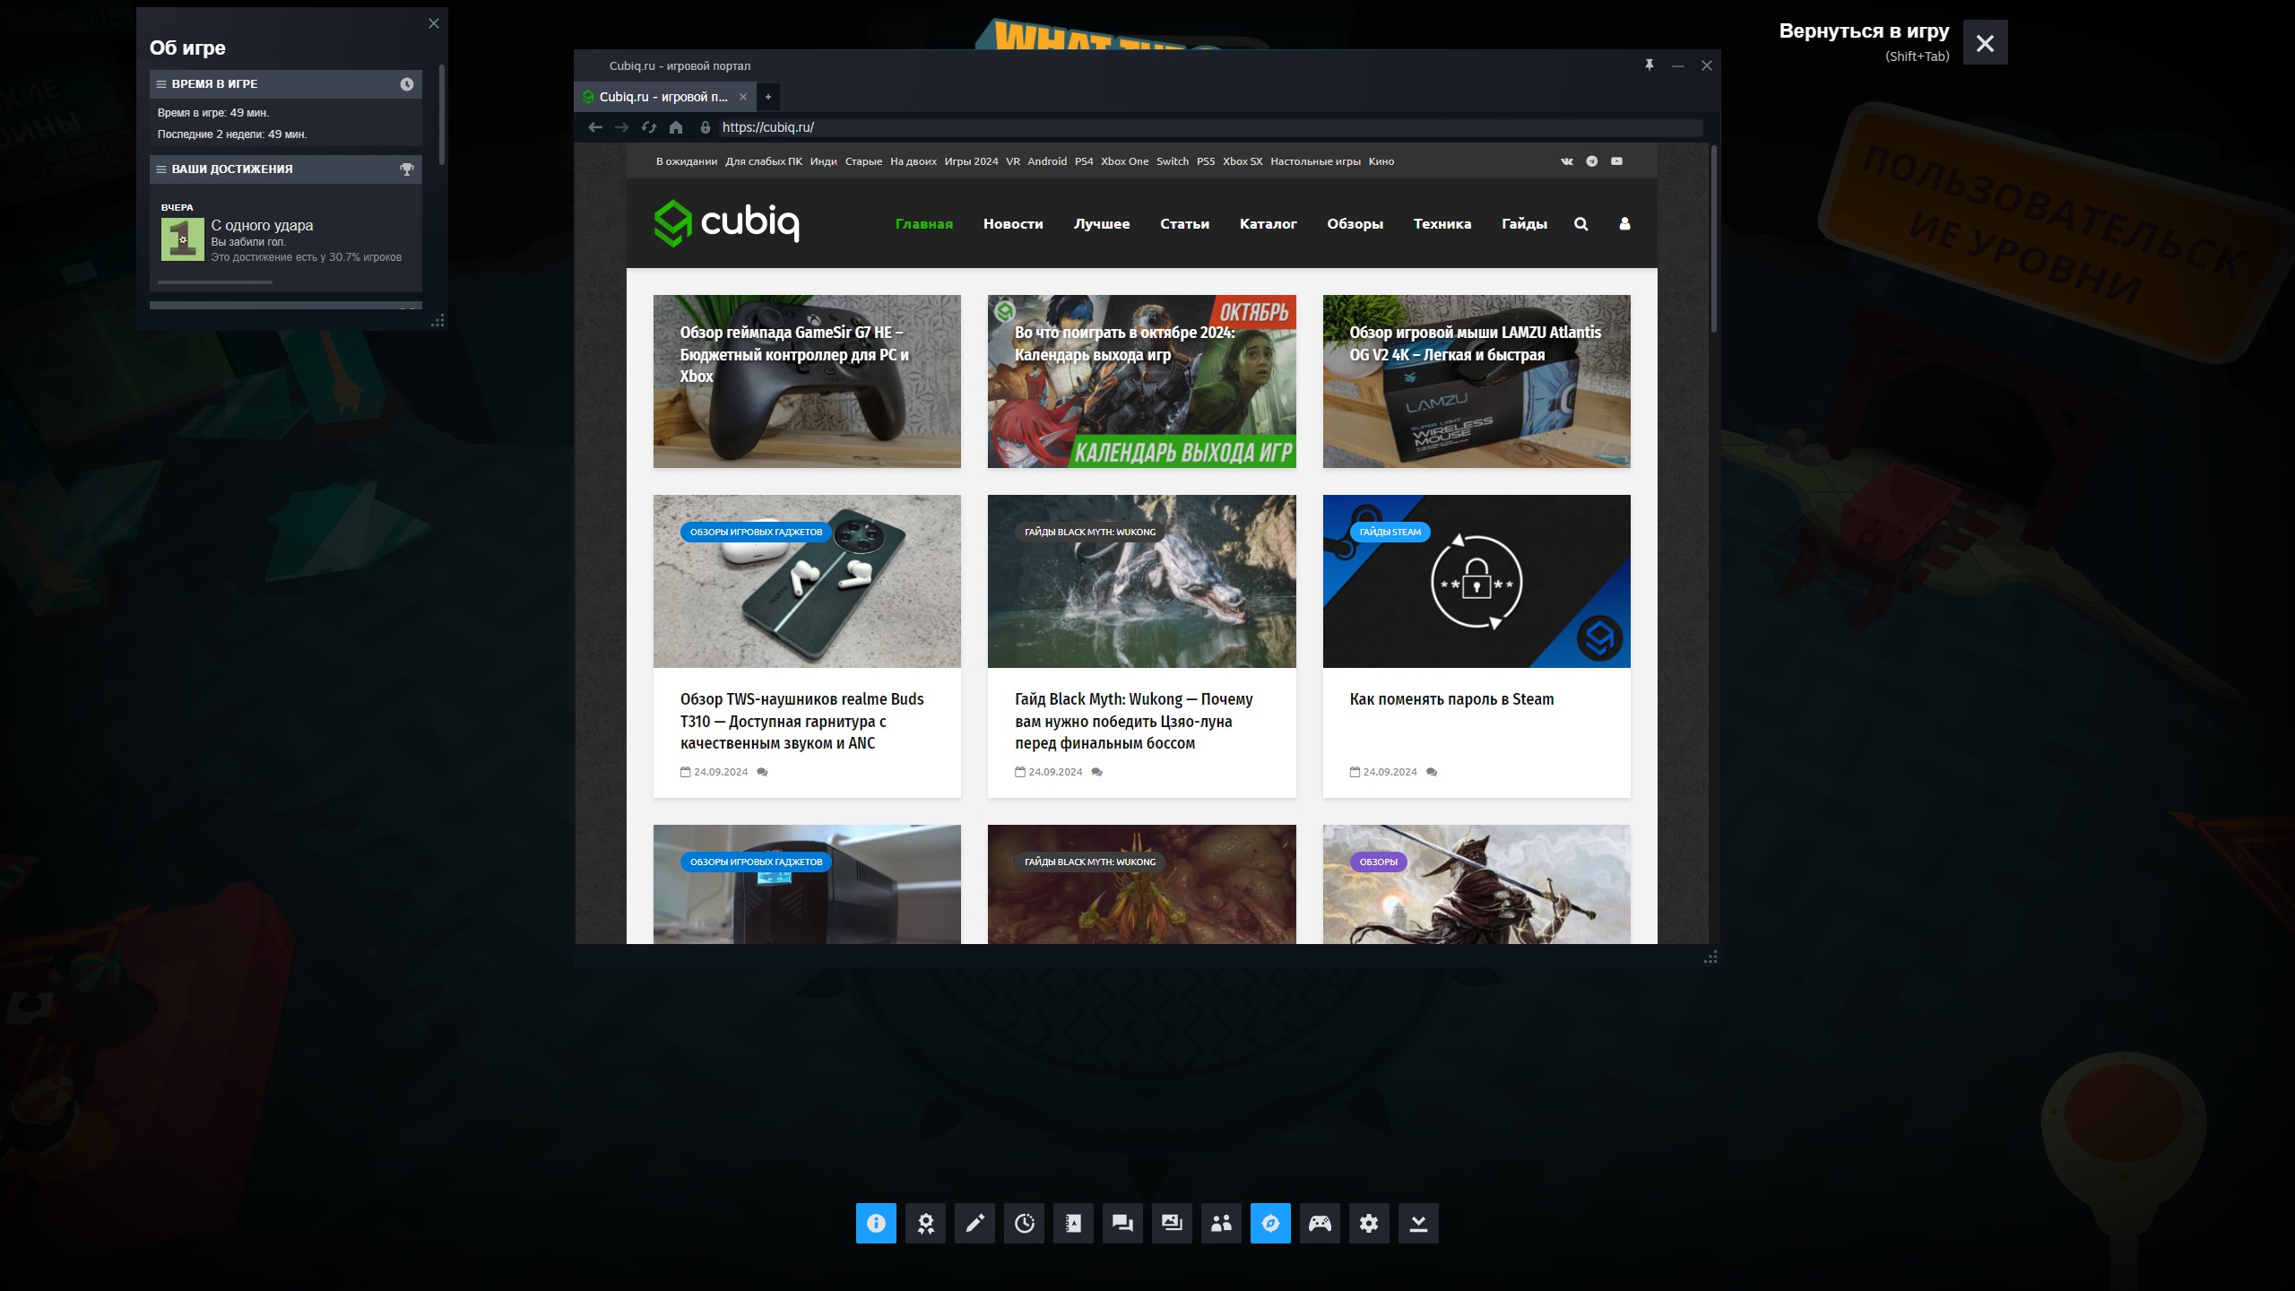2295x1291 pixels.
Task: Open the Гайды menu item
Action: coord(1525,224)
